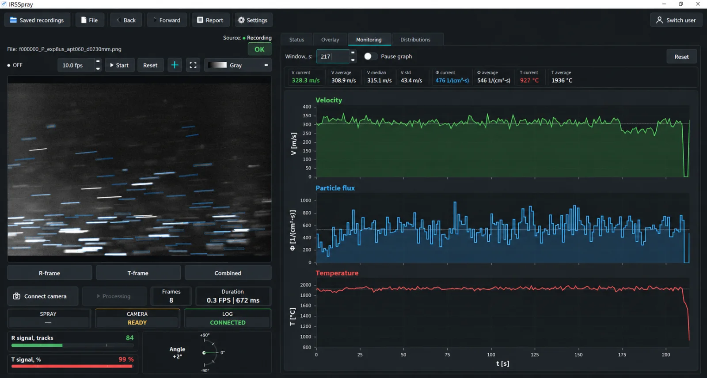Open the Report view
707x378 pixels.
[x=210, y=20]
